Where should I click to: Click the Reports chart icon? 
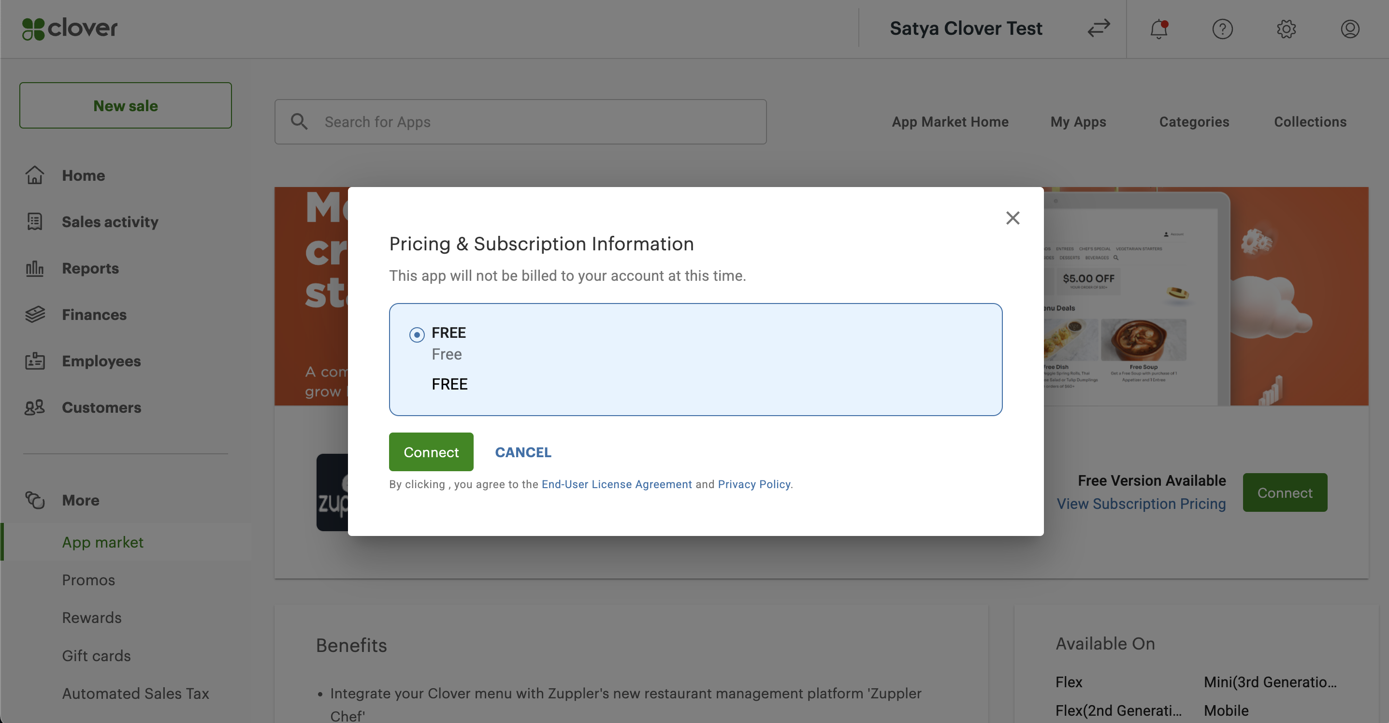click(34, 268)
